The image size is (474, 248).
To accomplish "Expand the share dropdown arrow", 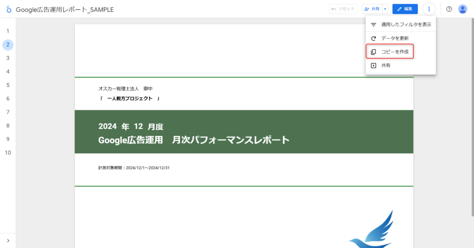I will 385,9.
